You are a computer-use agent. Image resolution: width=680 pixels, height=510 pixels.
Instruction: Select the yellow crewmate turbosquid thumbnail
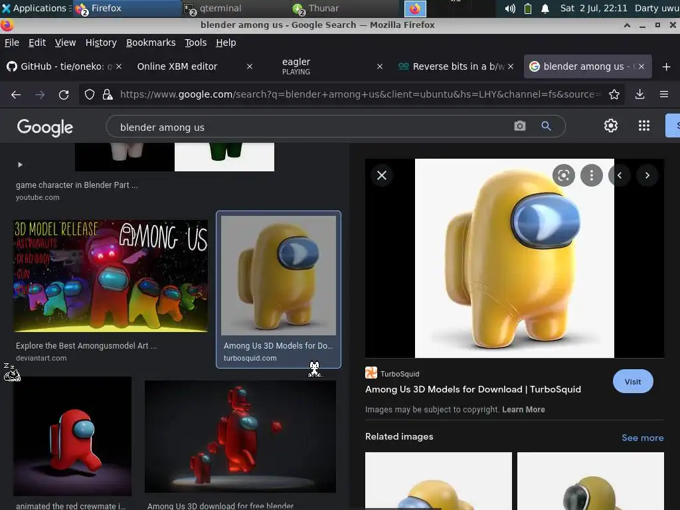(278, 276)
